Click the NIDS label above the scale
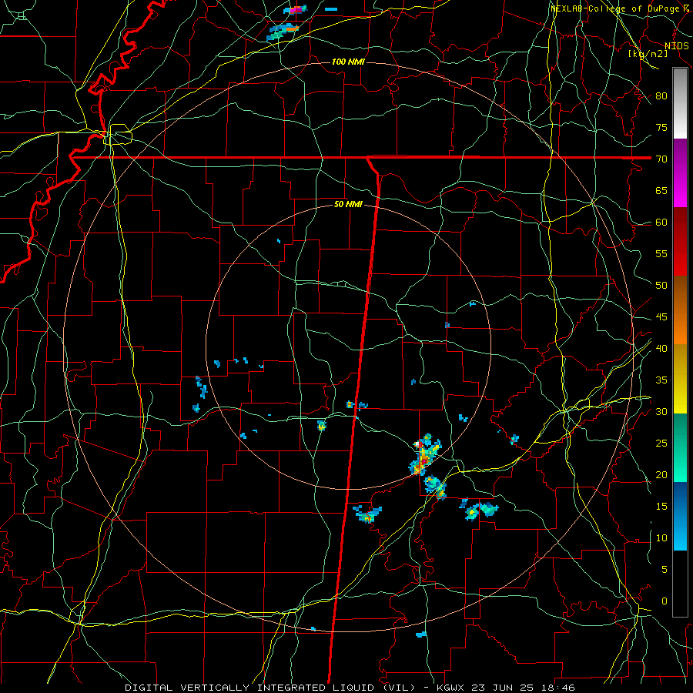The height and width of the screenshot is (693, 693). point(676,46)
